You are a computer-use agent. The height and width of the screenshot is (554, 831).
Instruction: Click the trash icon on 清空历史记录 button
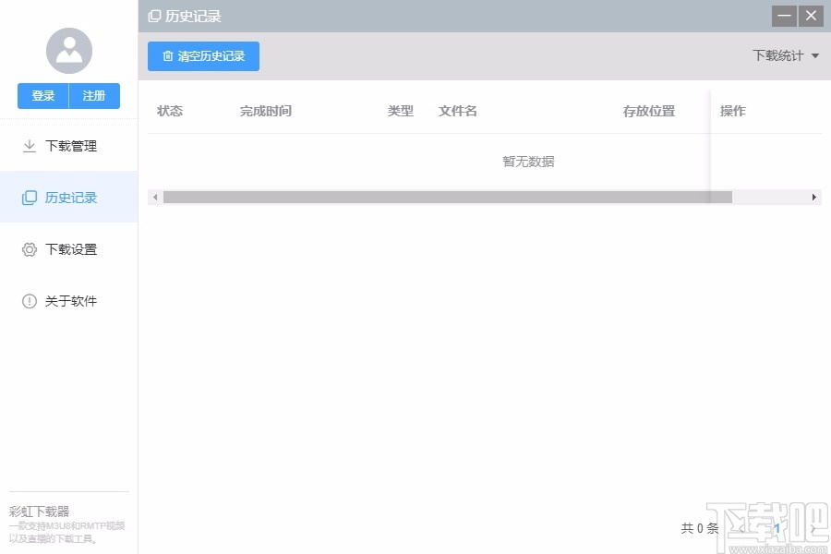166,56
